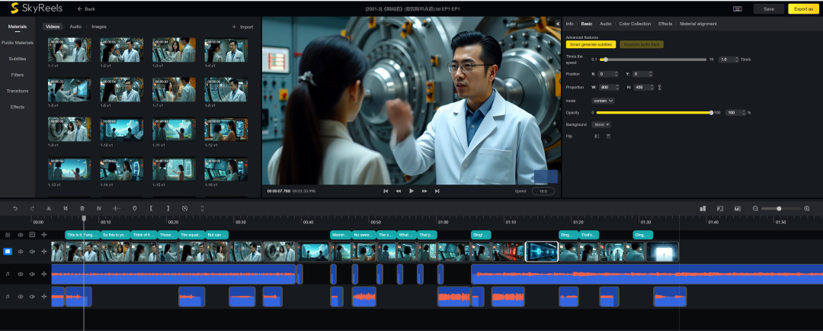Toggle visibility eye on subtitle track
Screen dimensions: 823x331
tap(21, 235)
